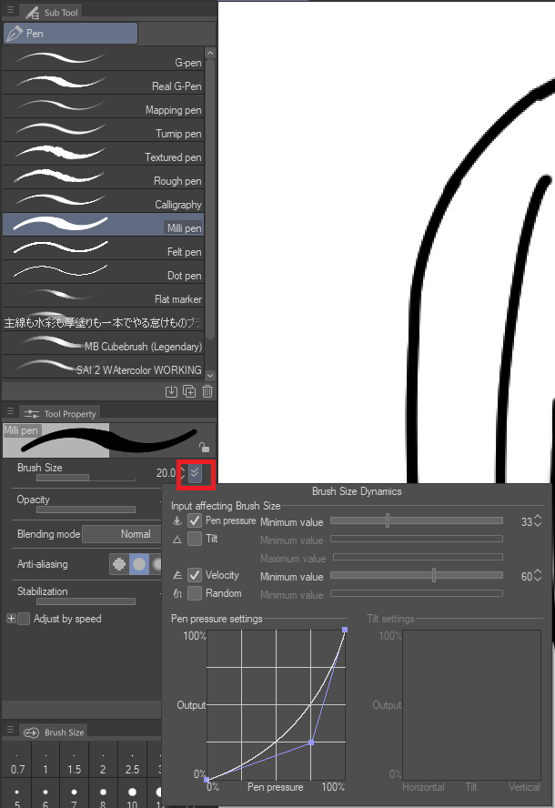Click the delete sub tool trash icon
555x808 pixels.
207,391
